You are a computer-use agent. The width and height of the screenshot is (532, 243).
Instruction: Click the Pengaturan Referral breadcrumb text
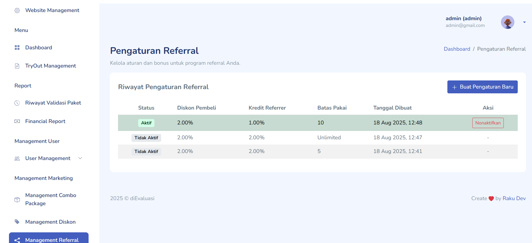501,49
